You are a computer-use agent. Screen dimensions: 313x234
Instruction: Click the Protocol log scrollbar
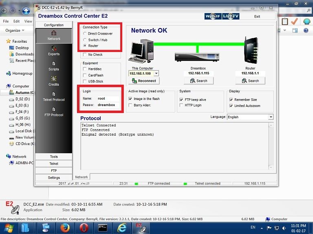click(271, 146)
